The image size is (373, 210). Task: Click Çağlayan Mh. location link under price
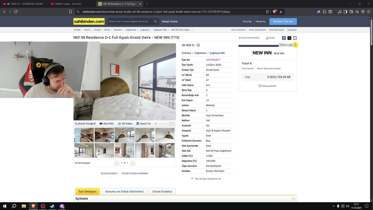pyautogui.click(x=217, y=53)
